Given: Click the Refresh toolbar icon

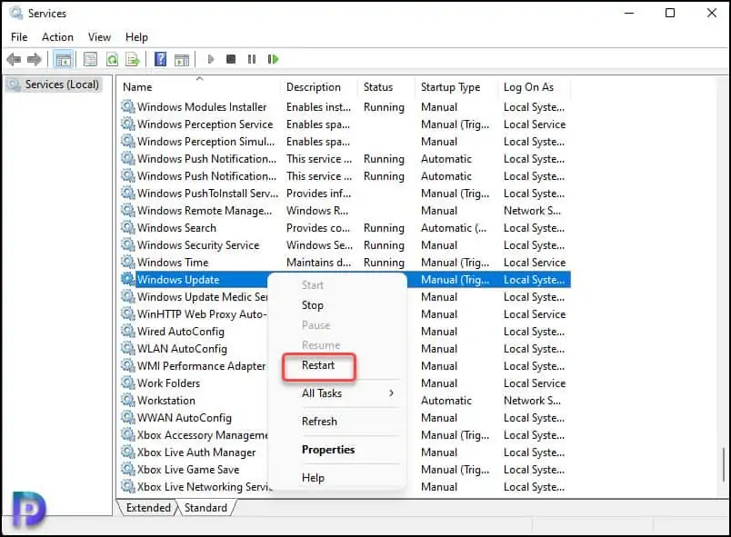Looking at the screenshot, I should coord(113,59).
